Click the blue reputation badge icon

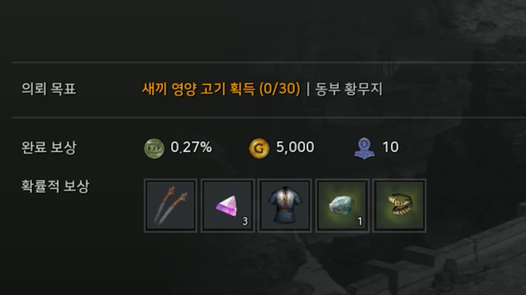pos(364,148)
